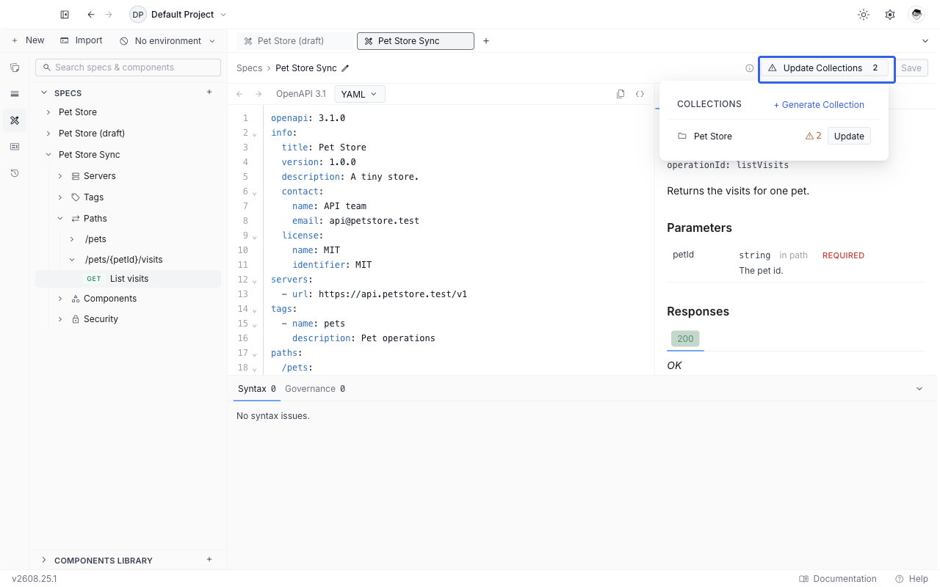Viewport: 940px width, 587px height.
Task: Click the Specs breadcrumb link
Action: click(x=249, y=68)
